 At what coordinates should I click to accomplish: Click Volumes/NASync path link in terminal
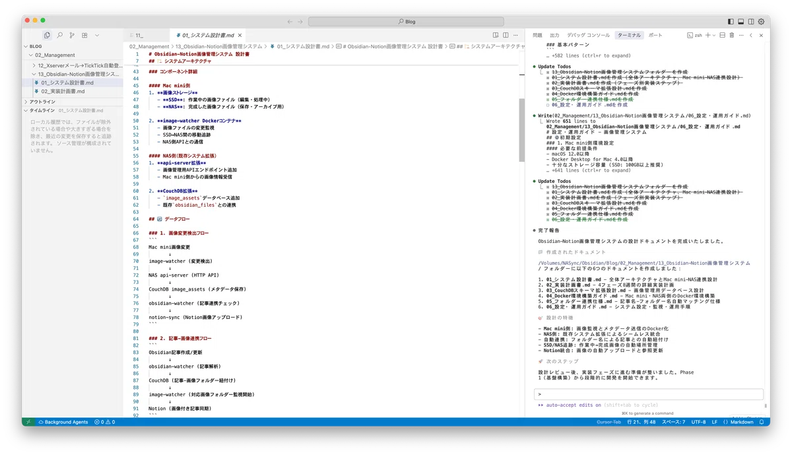point(643,263)
